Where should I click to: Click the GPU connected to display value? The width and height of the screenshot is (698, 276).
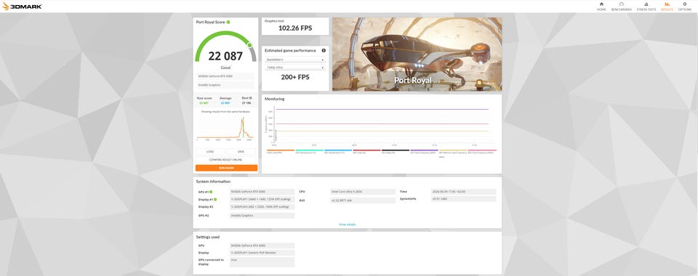pos(262,261)
